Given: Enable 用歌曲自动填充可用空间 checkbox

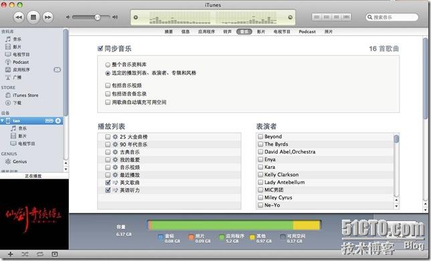Looking at the screenshot, I should (108, 103).
